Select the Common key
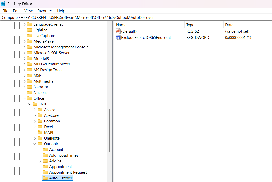Screen dimensions: 272x182 coord(52,121)
